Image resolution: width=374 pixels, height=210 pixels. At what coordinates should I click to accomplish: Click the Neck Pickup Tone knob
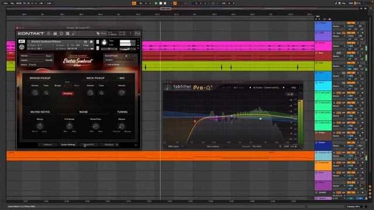(101, 93)
